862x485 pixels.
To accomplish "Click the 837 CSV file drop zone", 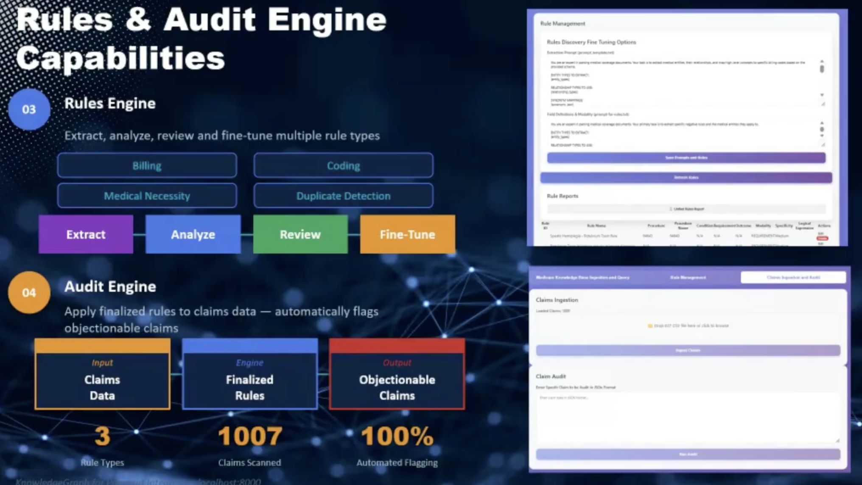I will (x=688, y=326).
